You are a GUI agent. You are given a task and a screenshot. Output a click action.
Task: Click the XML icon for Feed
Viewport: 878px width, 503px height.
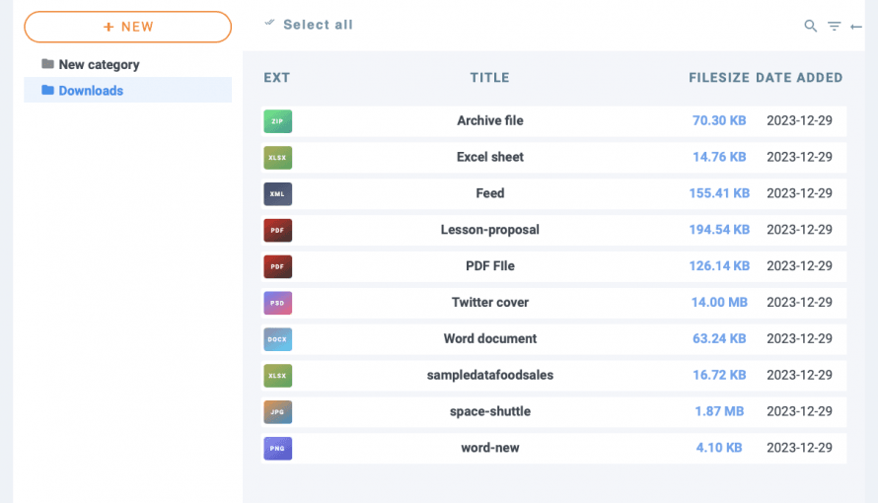277,193
